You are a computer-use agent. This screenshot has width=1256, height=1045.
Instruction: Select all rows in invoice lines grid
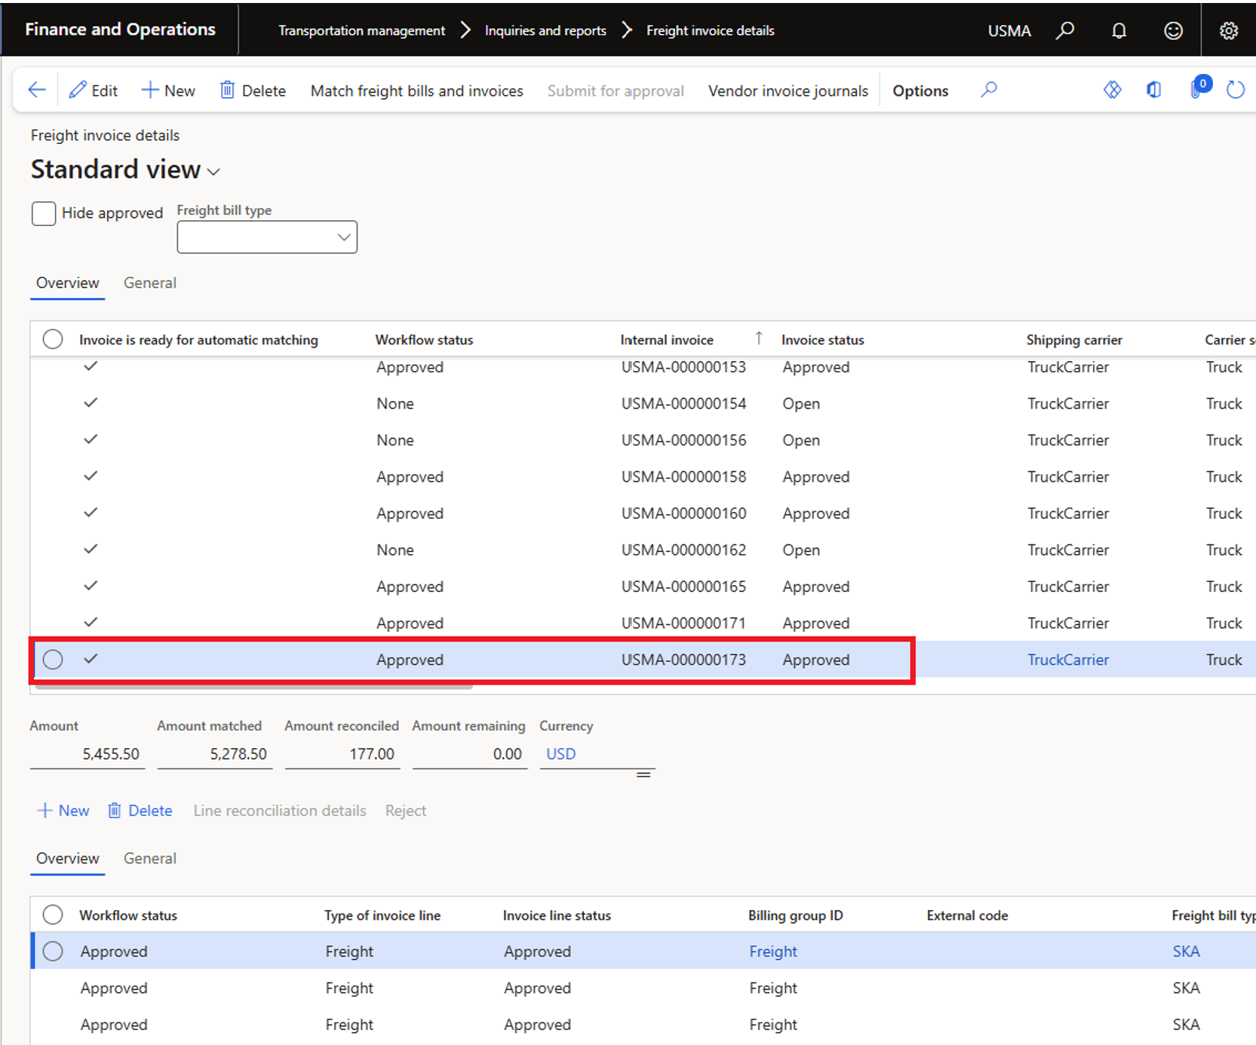[x=53, y=915]
